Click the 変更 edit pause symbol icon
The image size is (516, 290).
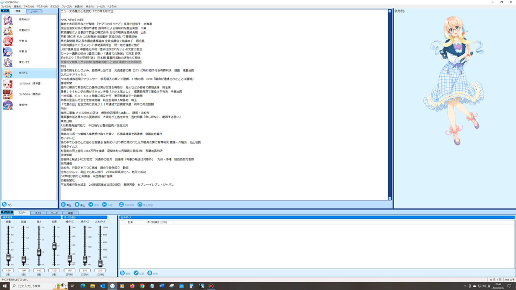pos(136,273)
